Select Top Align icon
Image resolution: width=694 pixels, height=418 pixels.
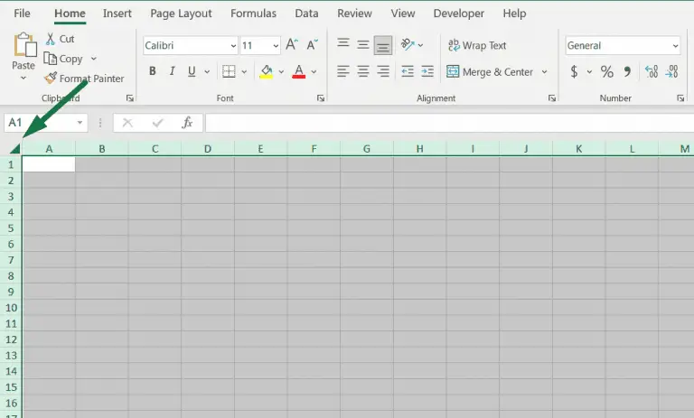pos(343,44)
